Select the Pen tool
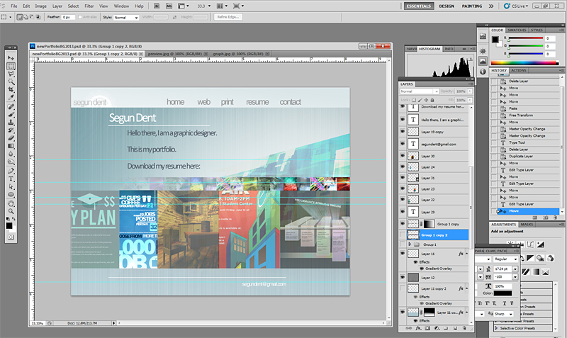This screenshot has height=338, width=567. click(x=11, y=171)
